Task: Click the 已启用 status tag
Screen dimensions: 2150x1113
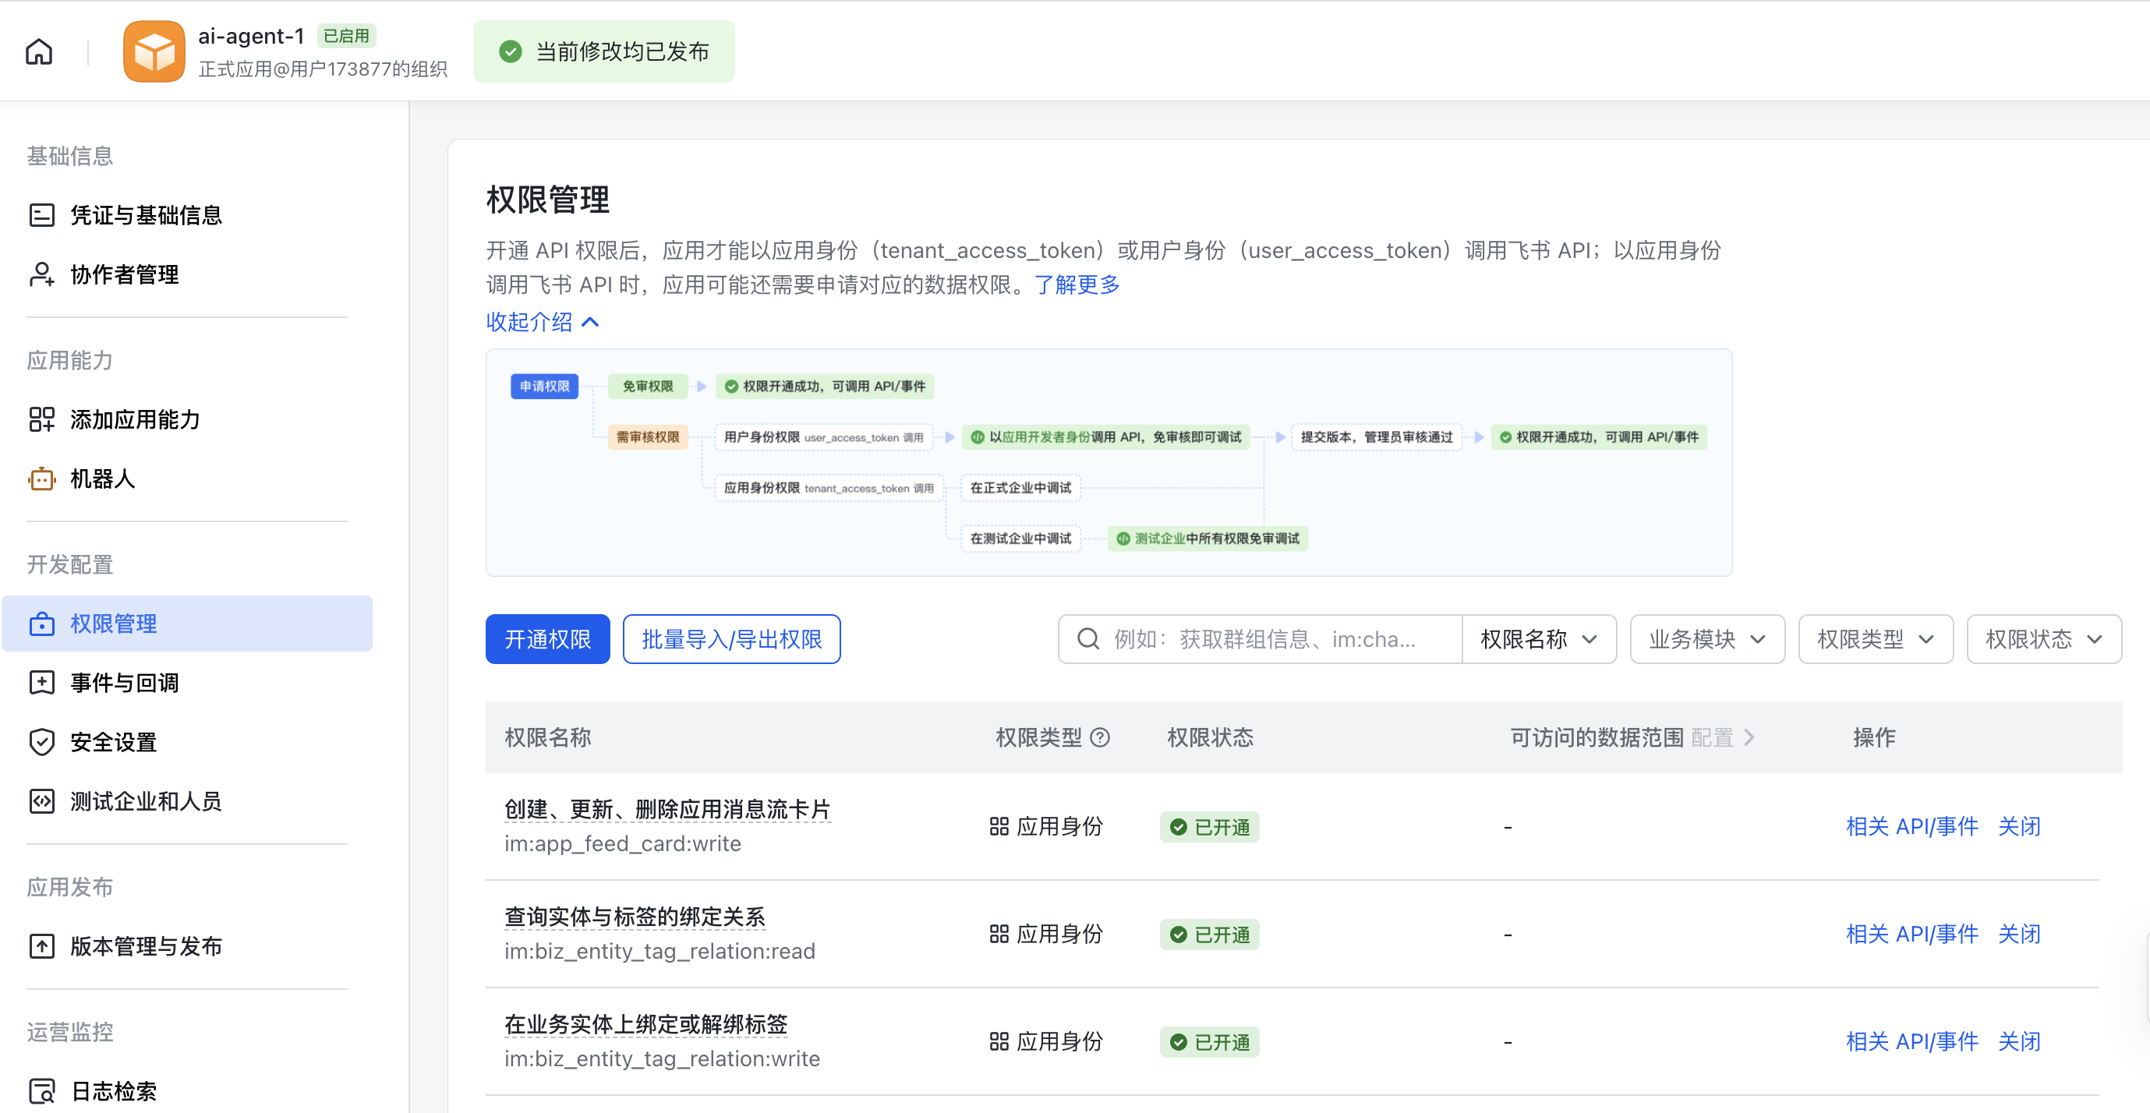Action: tap(346, 36)
